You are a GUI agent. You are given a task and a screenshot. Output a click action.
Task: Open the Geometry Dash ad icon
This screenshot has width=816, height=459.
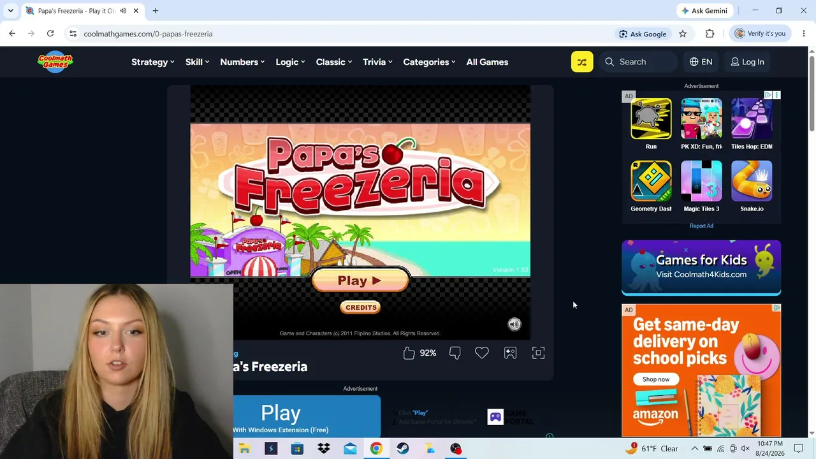click(x=651, y=181)
